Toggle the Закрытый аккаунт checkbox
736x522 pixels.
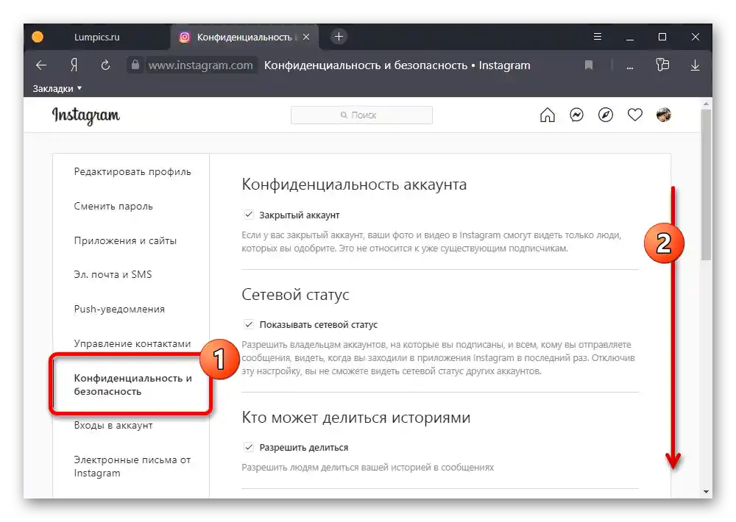(248, 215)
